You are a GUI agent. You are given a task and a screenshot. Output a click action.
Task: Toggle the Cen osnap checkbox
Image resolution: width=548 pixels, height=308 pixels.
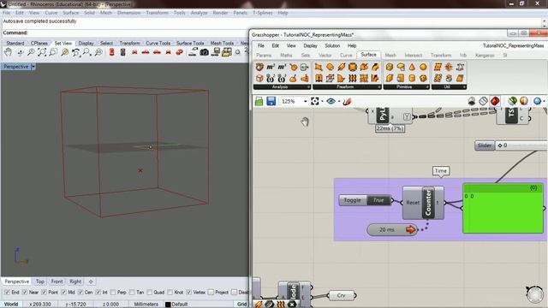[80, 293]
